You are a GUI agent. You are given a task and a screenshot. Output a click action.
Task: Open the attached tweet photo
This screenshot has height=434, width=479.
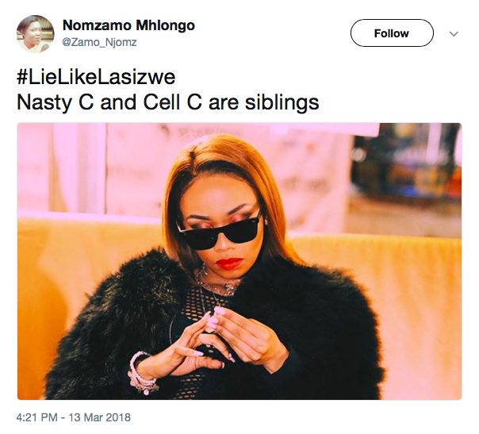239,261
